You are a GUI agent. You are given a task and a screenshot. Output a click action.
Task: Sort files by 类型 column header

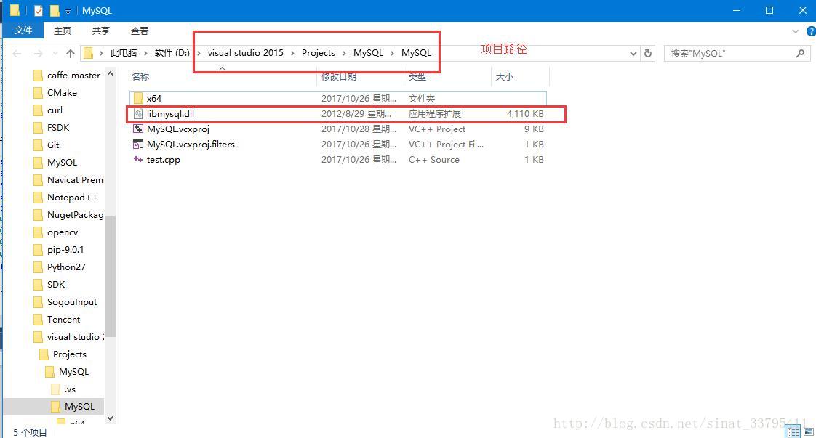(417, 77)
